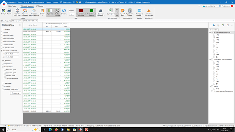Image resolution: width=235 pixels, height=132 pixels.
Task: Click the Export toolbar icon
Action: (x=3, y=12)
